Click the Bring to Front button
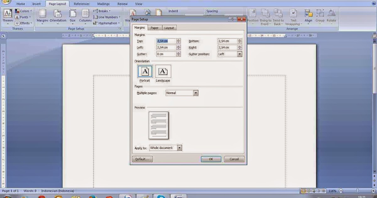This screenshot has height=198, width=377. (x=265, y=16)
